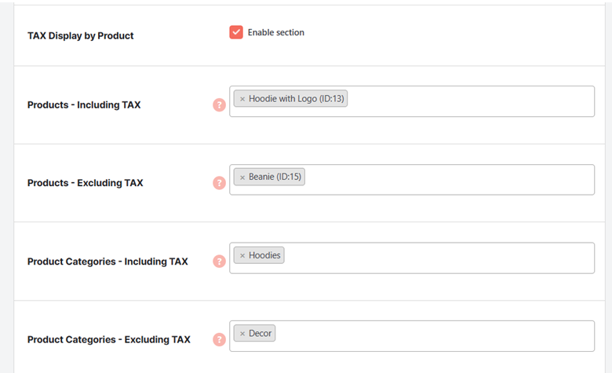Uncheck the Enable section checkbox
This screenshot has height=373, width=612.
tap(236, 32)
